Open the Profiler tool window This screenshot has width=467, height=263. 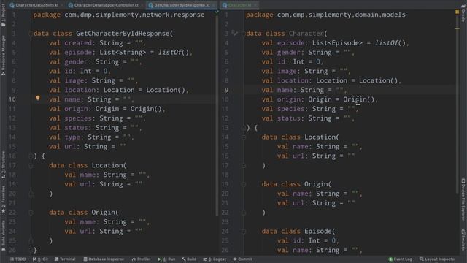(x=141, y=259)
